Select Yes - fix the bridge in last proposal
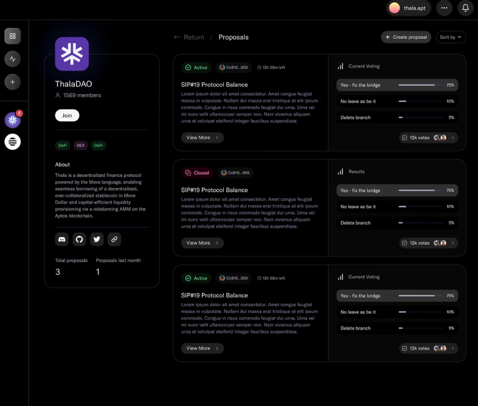 pos(397,296)
